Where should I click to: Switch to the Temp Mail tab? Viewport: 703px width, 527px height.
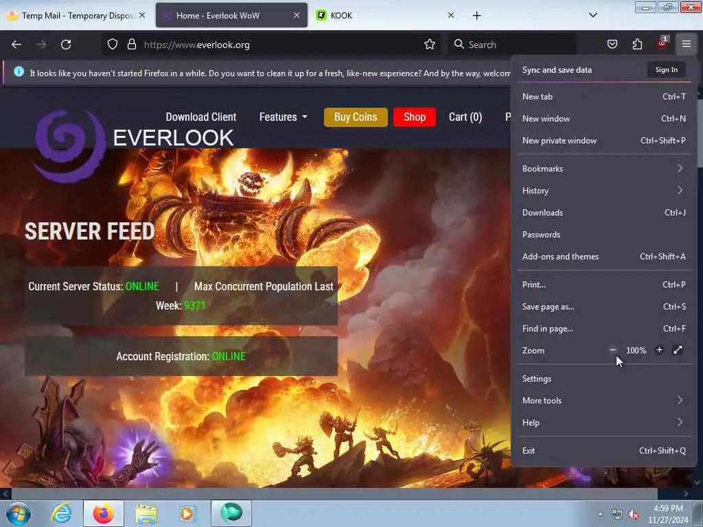click(76, 16)
